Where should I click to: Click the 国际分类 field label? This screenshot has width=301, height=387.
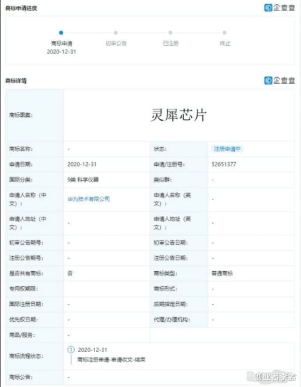tap(21, 180)
